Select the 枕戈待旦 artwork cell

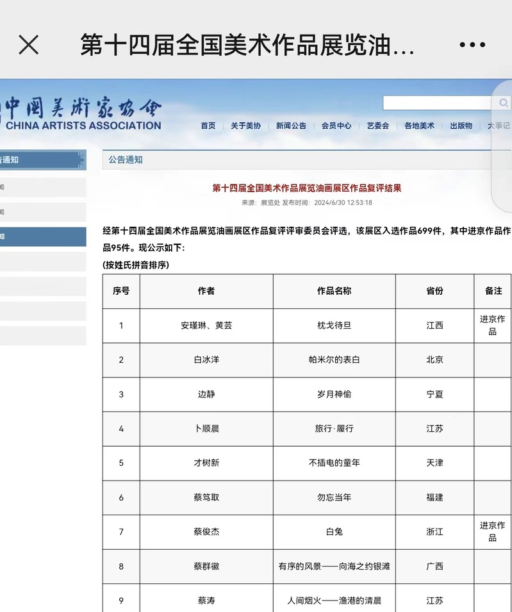click(x=334, y=326)
